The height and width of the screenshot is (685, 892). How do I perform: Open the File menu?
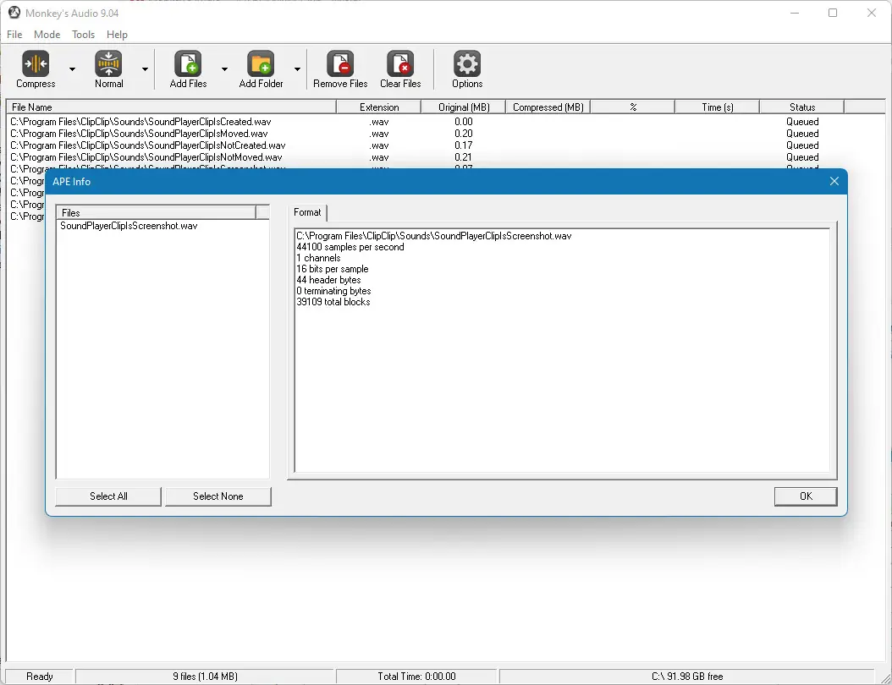pos(14,35)
